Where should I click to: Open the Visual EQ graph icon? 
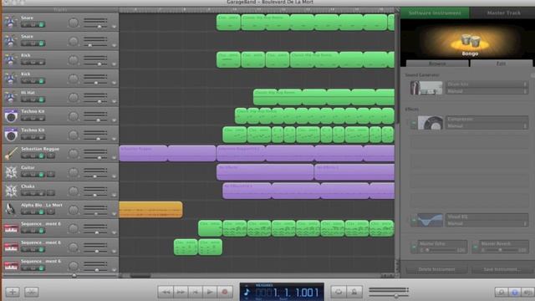pyautogui.click(x=431, y=220)
